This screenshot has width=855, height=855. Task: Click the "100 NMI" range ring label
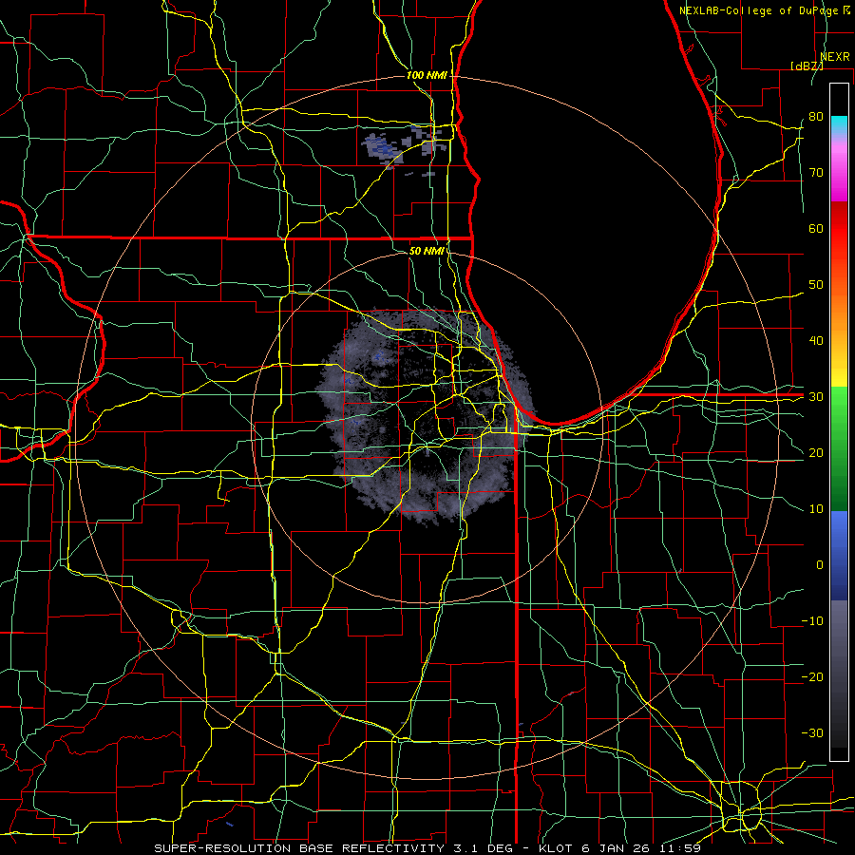point(427,75)
